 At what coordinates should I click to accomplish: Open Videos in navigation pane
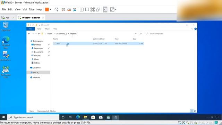(x=37, y=63)
